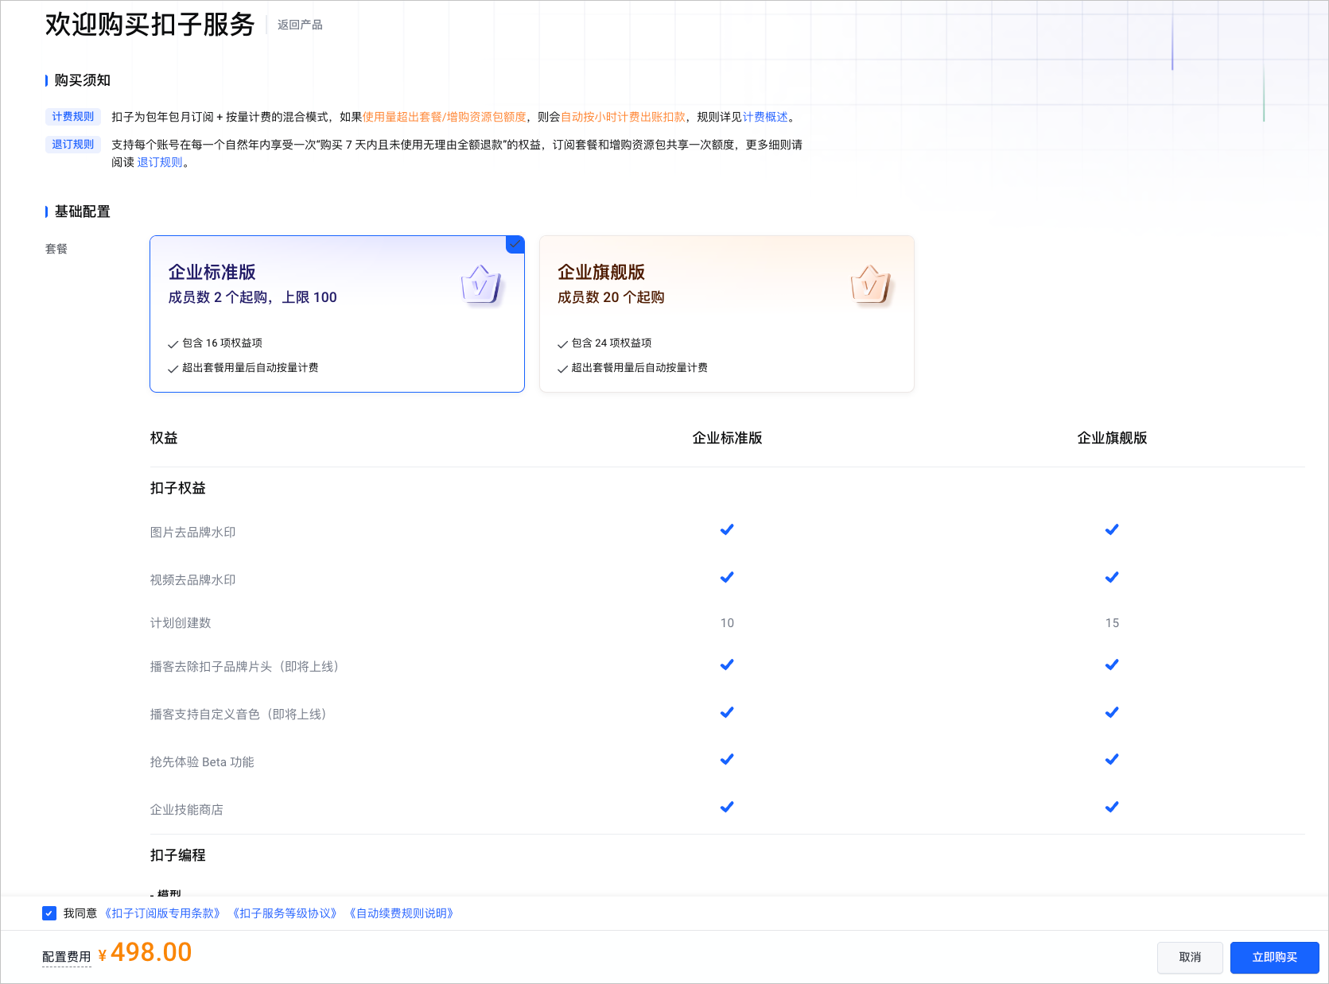Click the 视频去品牌水印 row label
The height and width of the screenshot is (984, 1329).
pyautogui.click(x=193, y=580)
